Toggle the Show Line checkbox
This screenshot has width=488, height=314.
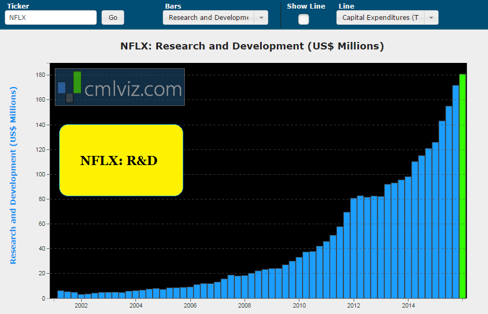(x=304, y=19)
